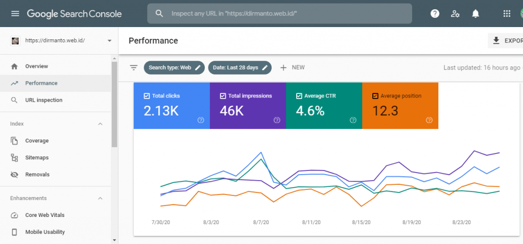The width and height of the screenshot is (523, 244).
Task: Open URL inspection page
Action: pyautogui.click(x=55, y=100)
